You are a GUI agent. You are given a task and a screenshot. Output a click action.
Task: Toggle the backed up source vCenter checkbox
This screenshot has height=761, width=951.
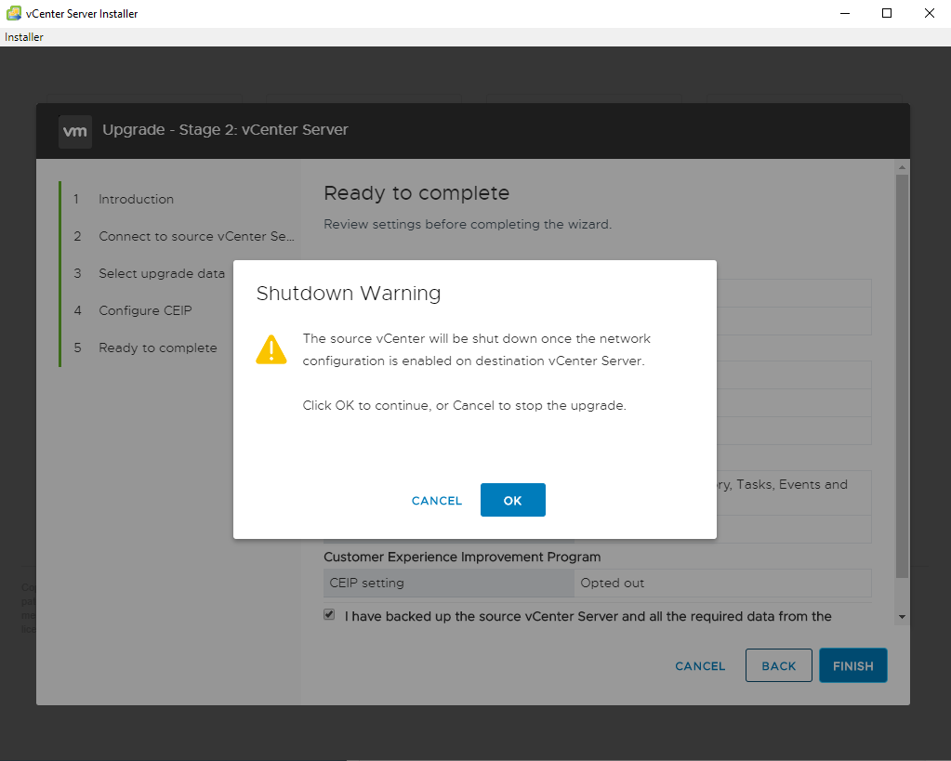[329, 615]
